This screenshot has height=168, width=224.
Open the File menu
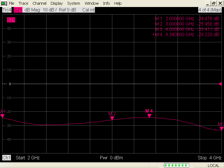tap(11, 3)
